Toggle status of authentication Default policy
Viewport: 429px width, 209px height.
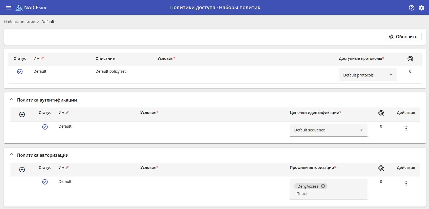pos(45,127)
